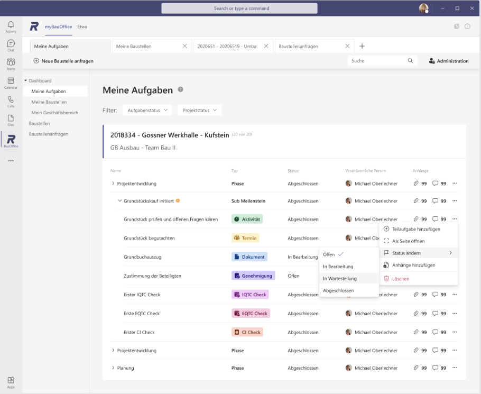The height and width of the screenshot is (394, 481).
Task: Open the Projektstatus filter dropdown
Action: click(x=199, y=110)
